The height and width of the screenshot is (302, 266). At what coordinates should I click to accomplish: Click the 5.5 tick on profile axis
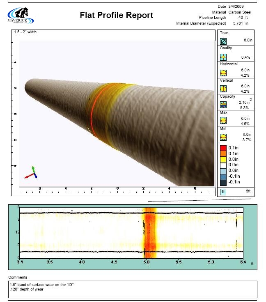tap(179, 262)
